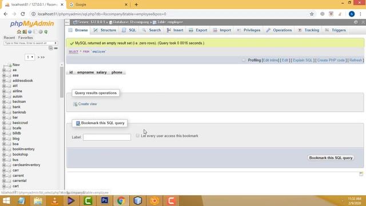
Task: Expand the carrental database node
Action: point(4,181)
